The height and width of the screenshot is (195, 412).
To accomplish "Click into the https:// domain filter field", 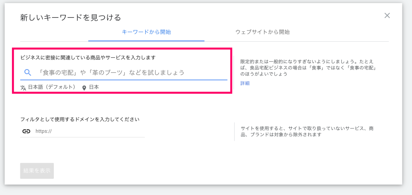I will (89, 131).
